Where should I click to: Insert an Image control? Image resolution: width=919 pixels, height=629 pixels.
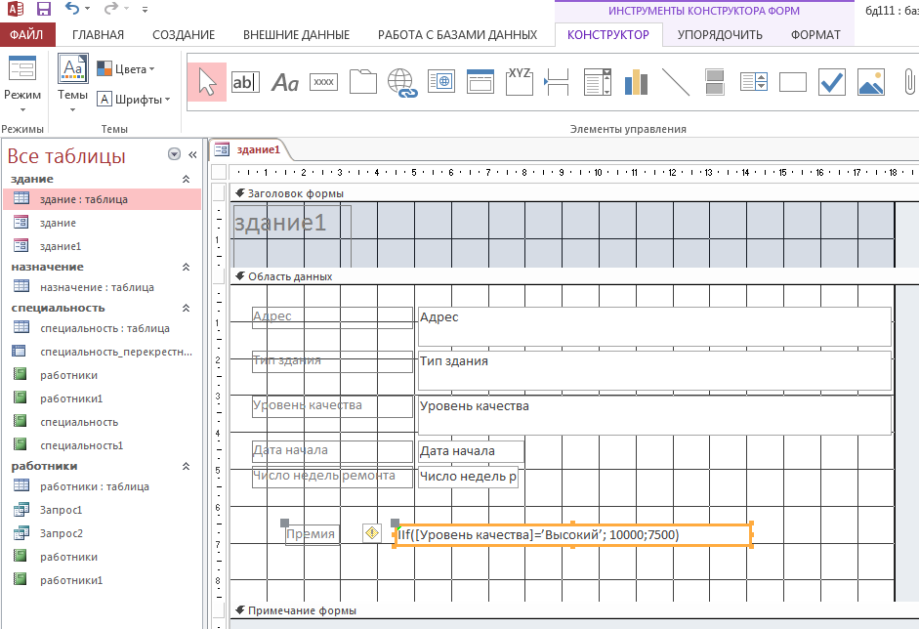(871, 82)
